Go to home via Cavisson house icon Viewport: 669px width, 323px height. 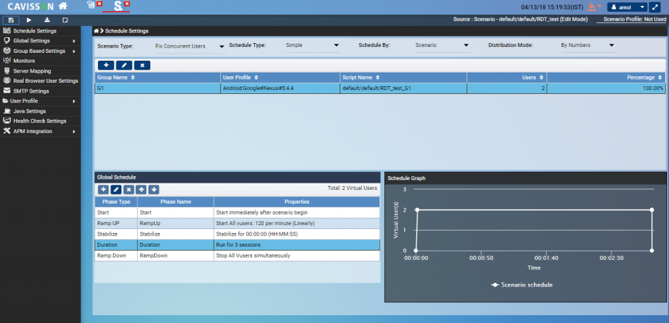tap(63, 7)
